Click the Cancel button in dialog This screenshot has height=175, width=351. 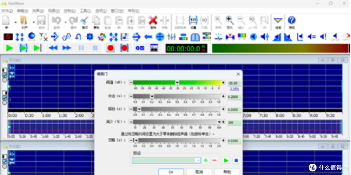[x=199, y=172]
